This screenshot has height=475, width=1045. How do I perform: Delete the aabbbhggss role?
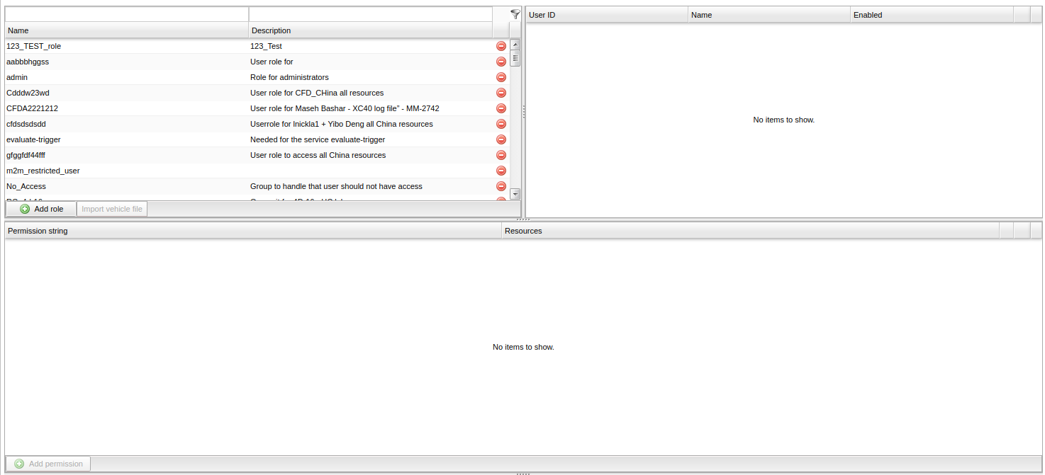[501, 62]
